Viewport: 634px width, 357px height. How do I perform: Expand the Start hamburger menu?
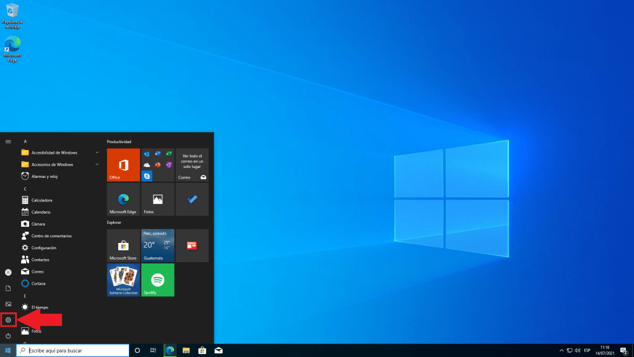point(8,141)
